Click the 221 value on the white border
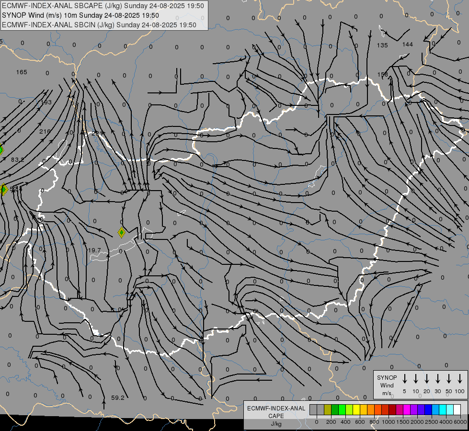The image size is (469, 431). coord(97,134)
